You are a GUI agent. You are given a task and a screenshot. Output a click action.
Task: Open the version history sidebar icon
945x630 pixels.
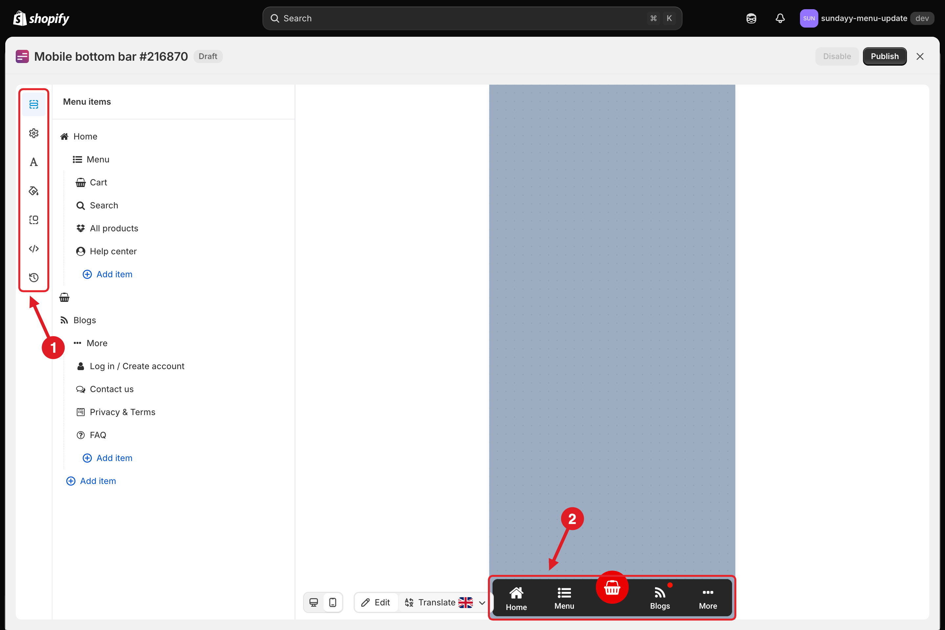pyautogui.click(x=34, y=278)
